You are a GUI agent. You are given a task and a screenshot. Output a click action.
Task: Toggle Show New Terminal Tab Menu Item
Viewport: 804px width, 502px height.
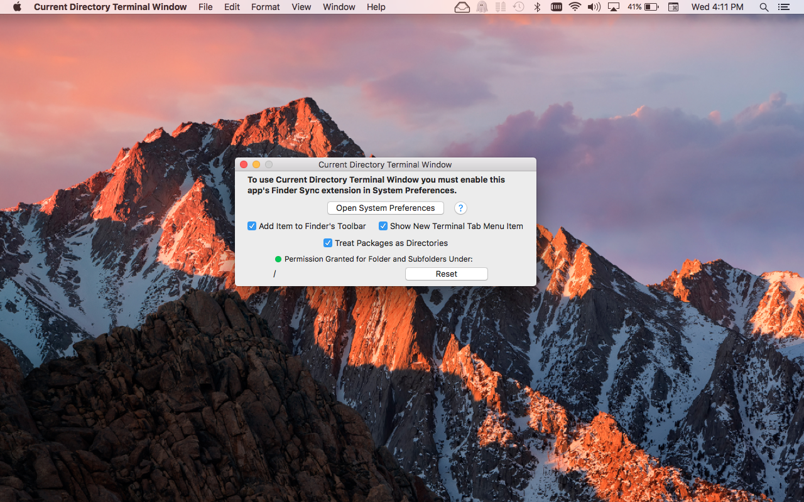(x=383, y=226)
